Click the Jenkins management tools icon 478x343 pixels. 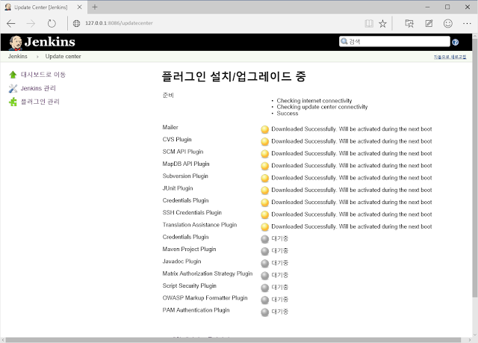pos(13,88)
